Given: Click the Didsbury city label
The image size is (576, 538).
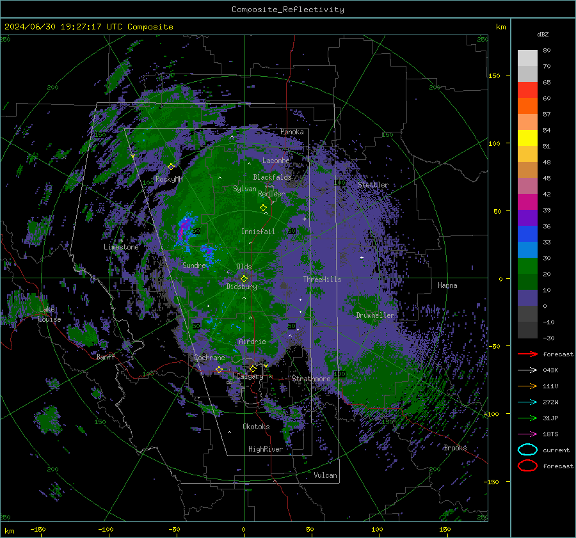Looking at the screenshot, I should (x=241, y=287).
